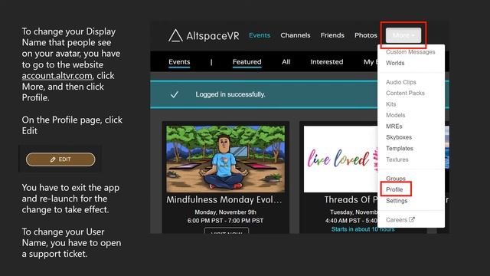490x276 pixels.
Task: Open Channels in top navigation
Action: [296, 35]
